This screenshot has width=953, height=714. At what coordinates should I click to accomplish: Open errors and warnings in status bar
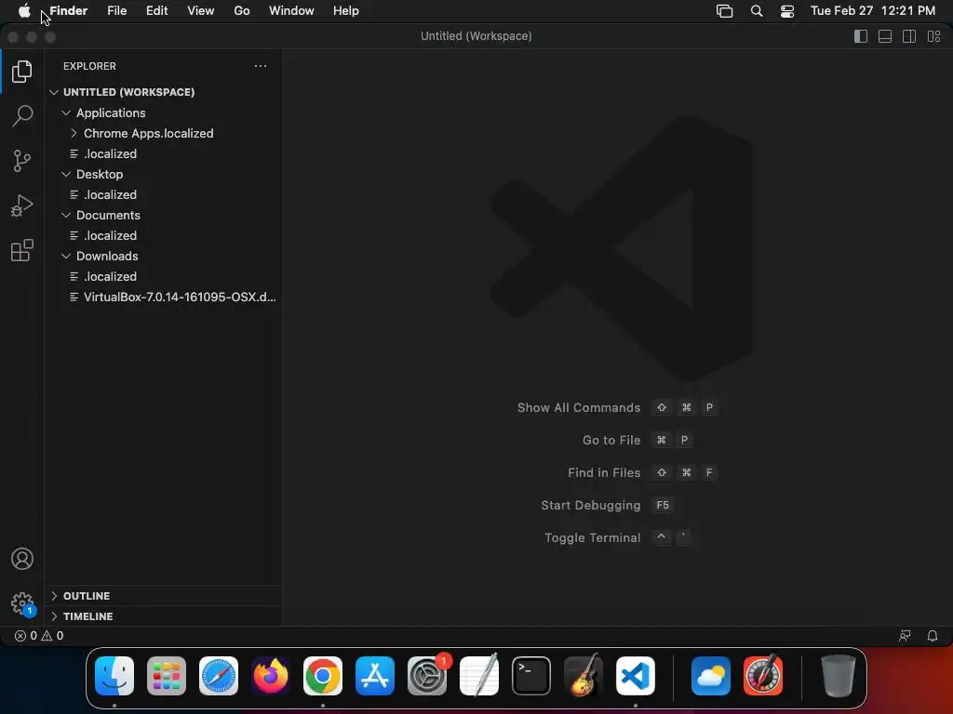tap(39, 636)
